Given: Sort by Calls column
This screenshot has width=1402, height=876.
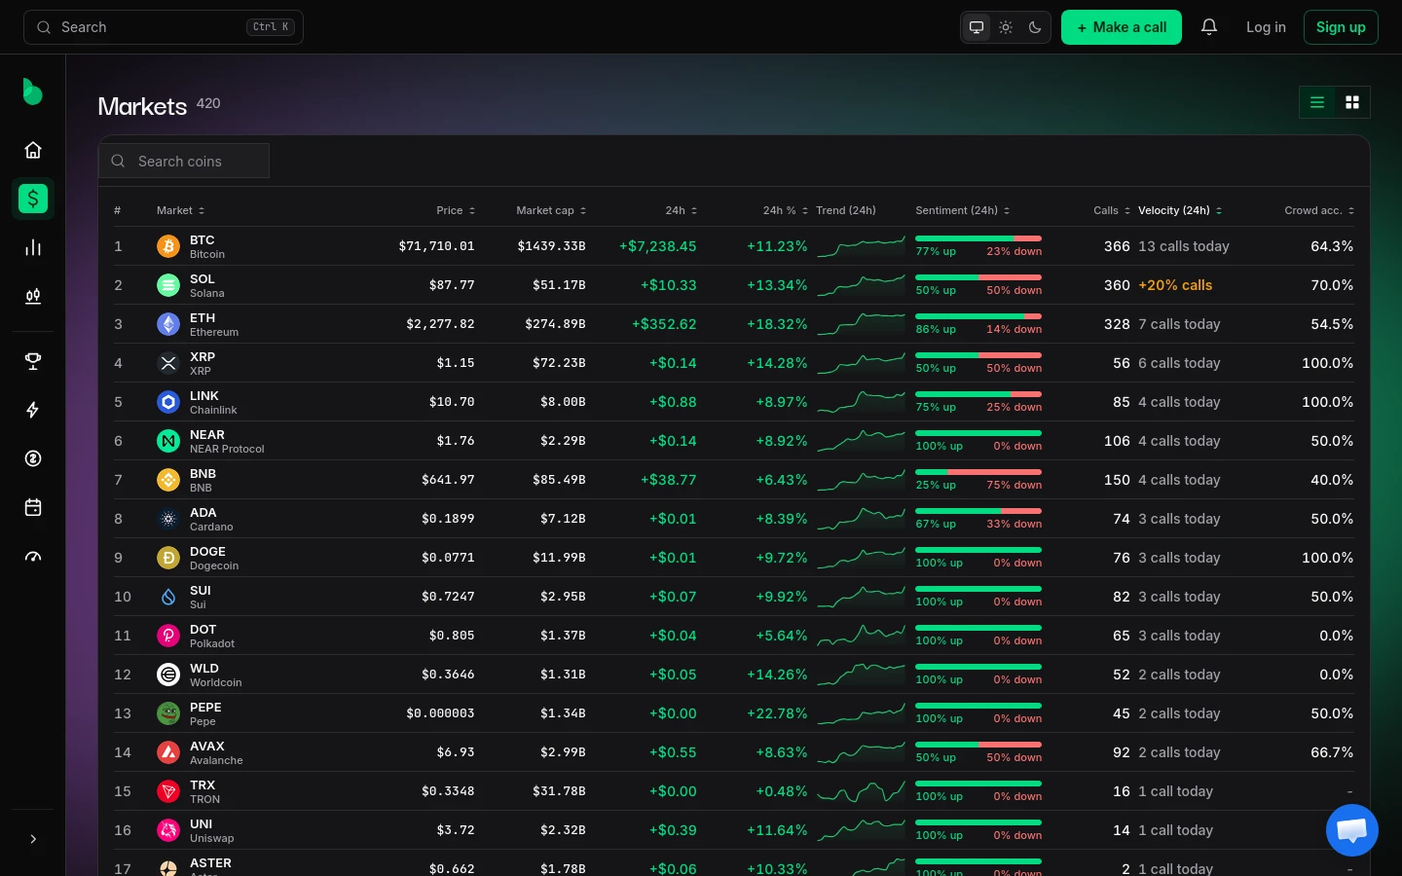Looking at the screenshot, I should click(x=1112, y=210).
